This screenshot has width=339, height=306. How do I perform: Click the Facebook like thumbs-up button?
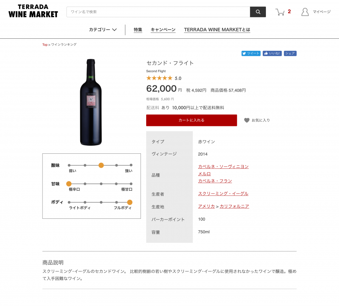pyautogui.click(x=272, y=53)
